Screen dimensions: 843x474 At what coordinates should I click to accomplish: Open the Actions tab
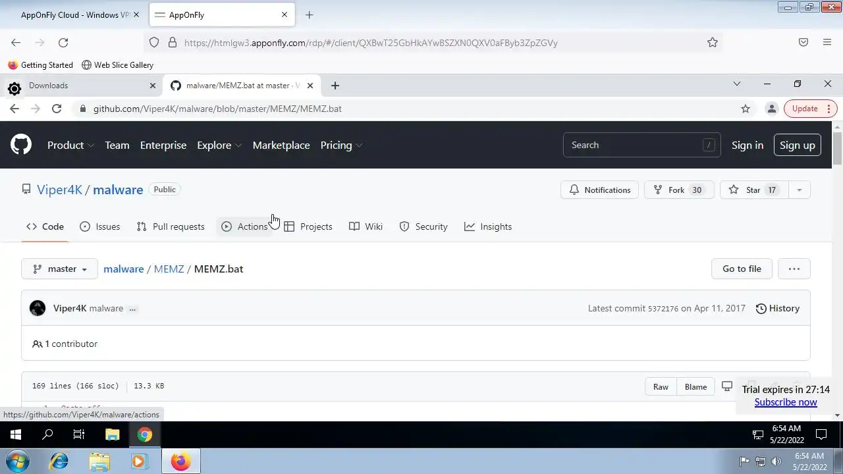click(x=244, y=226)
